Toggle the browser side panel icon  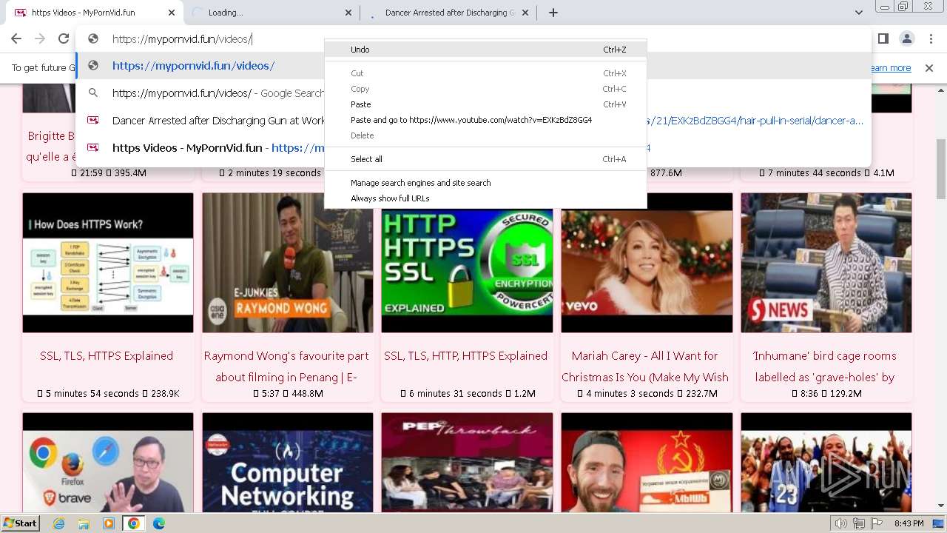[883, 38]
